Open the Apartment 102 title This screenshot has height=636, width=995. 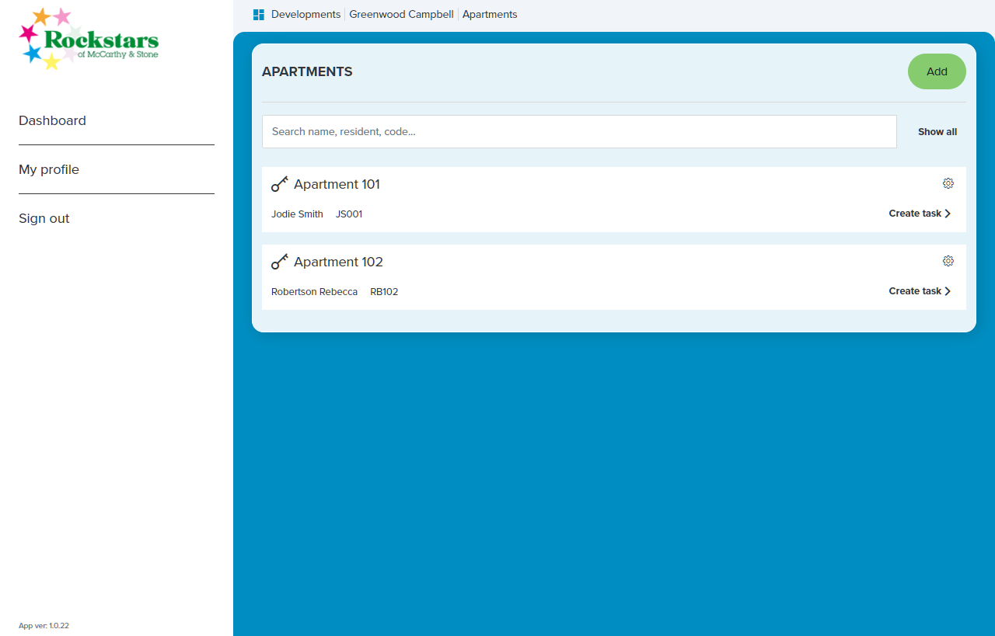point(338,262)
